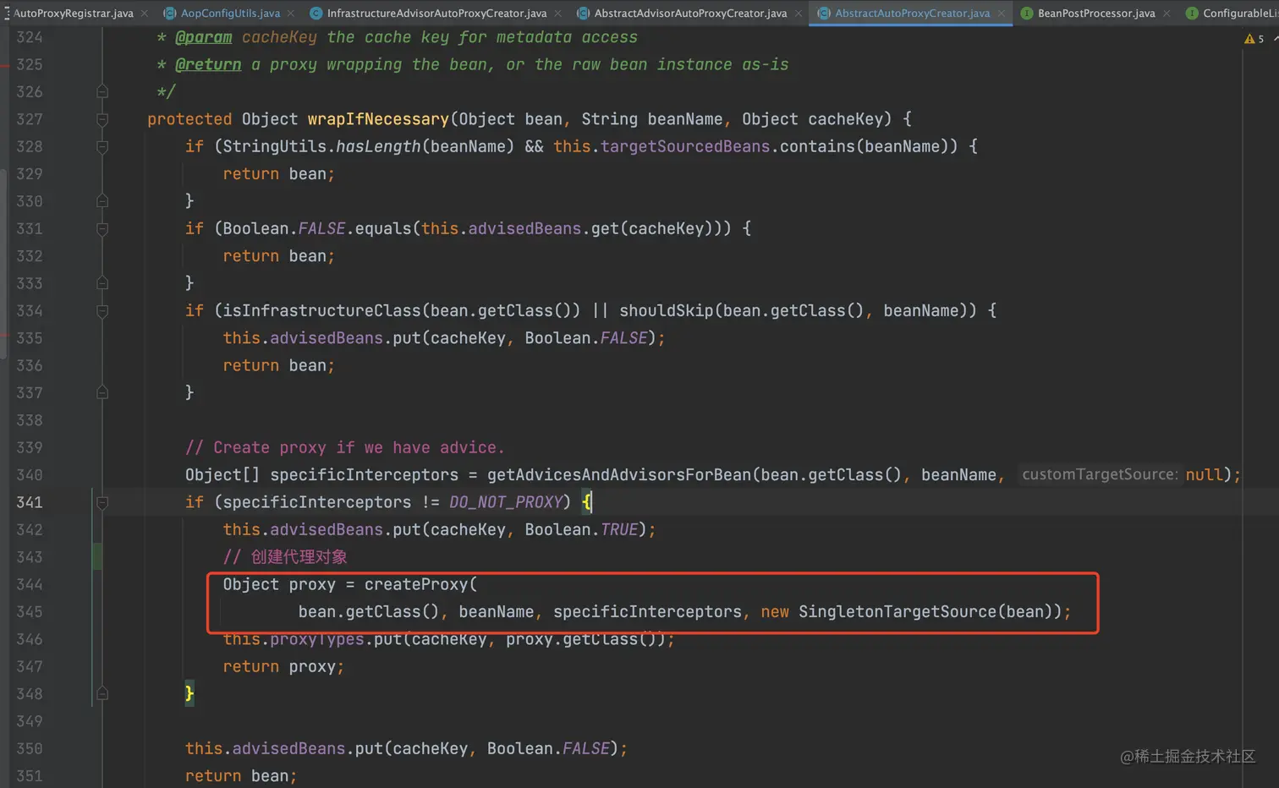Click the @param Javadoc tag
The height and width of the screenshot is (788, 1279).
pyautogui.click(x=203, y=37)
